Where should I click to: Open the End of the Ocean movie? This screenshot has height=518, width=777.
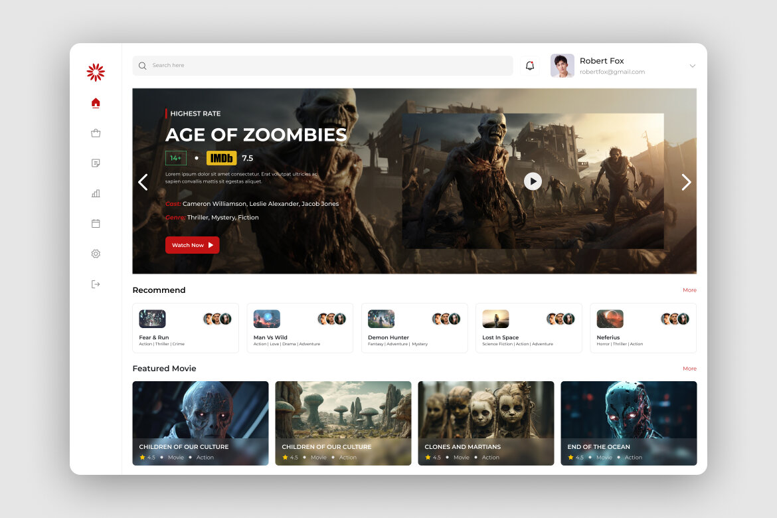click(628, 423)
